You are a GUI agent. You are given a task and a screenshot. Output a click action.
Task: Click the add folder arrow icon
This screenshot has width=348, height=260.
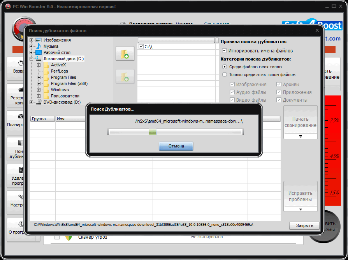(x=125, y=53)
